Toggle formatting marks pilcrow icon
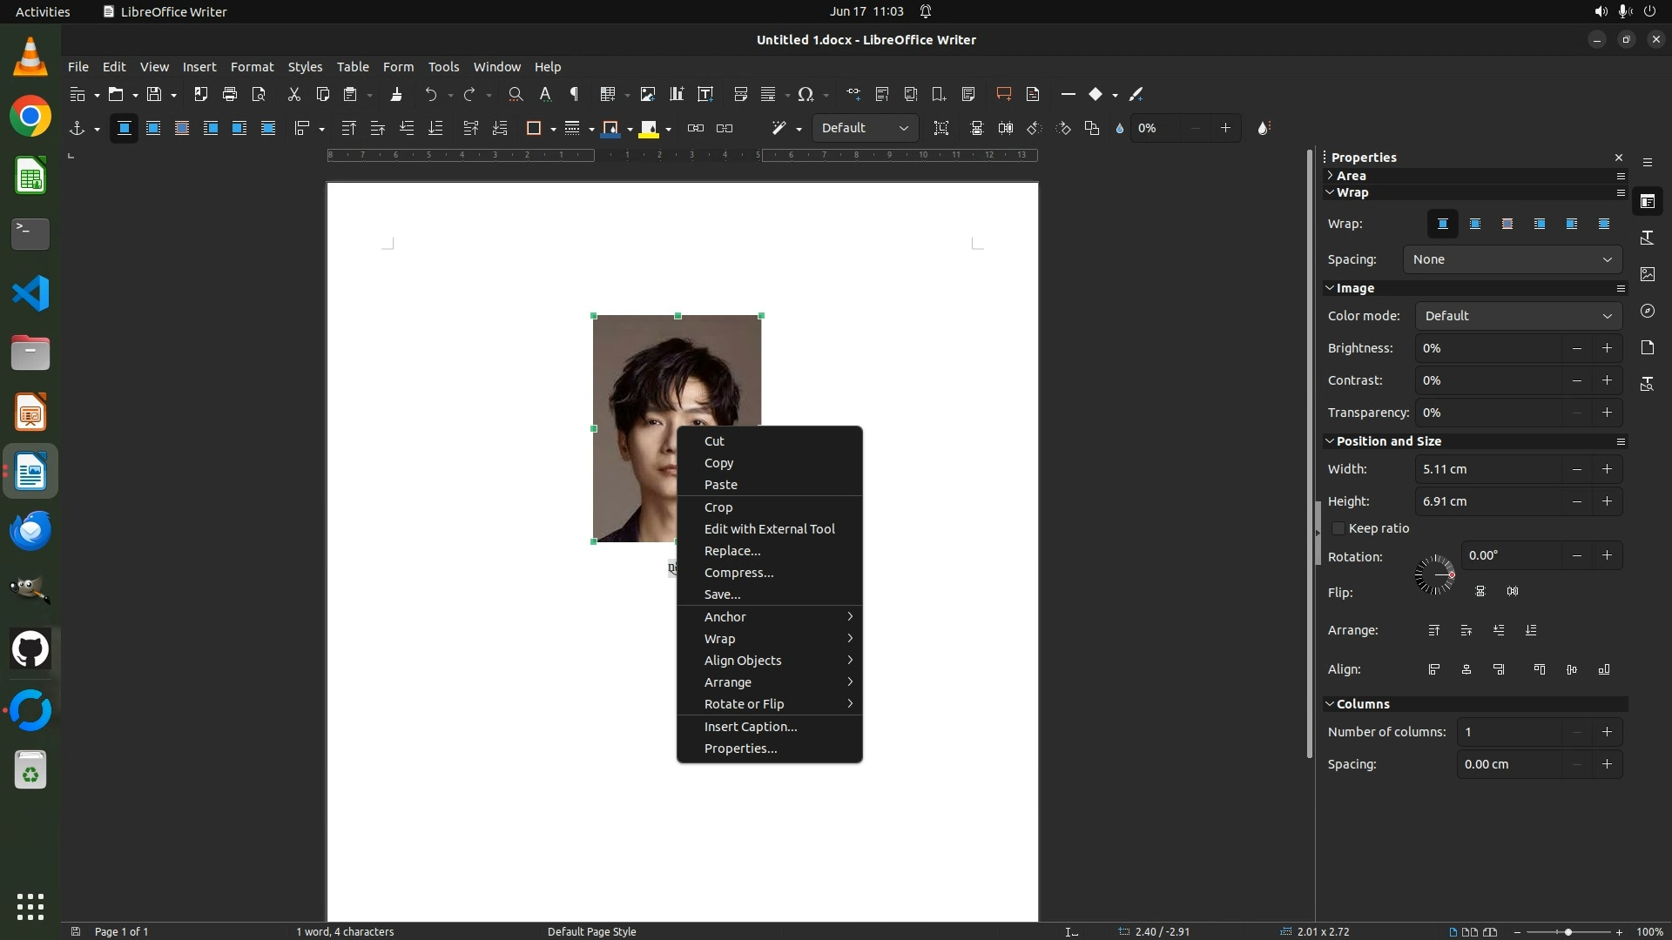Image resolution: width=1672 pixels, height=940 pixels. [x=574, y=94]
